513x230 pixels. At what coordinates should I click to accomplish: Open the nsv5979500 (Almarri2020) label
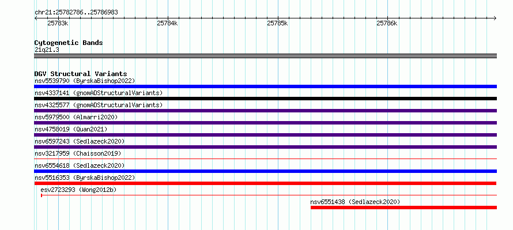(x=76, y=117)
